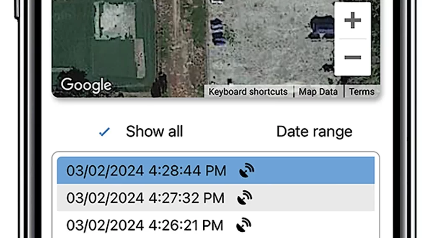The image size is (429, 238).
Task: Select the 03/02/2024 4:27:32 PM location entry
Action: (216, 197)
